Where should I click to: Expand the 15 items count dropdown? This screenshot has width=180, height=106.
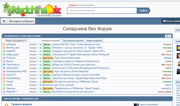(168, 36)
